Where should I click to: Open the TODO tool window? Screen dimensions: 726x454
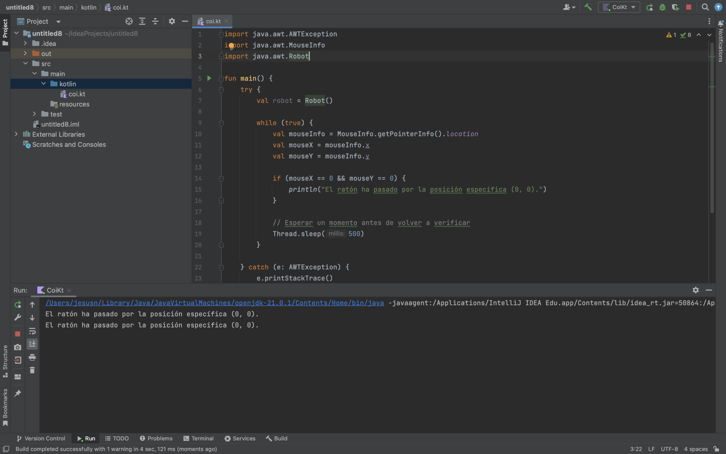pyautogui.click(x=117, y=438)
